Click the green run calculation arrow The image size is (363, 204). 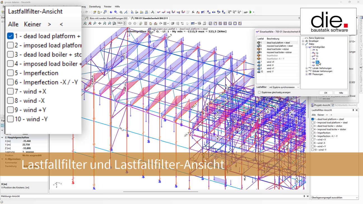click(250, 12)
